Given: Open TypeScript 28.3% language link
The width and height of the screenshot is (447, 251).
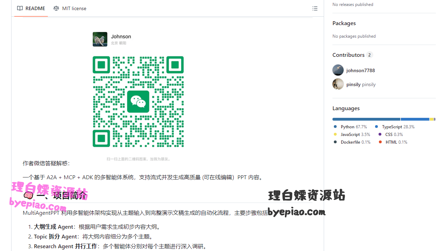Looking at the screenshot, I should click(395, 127).
